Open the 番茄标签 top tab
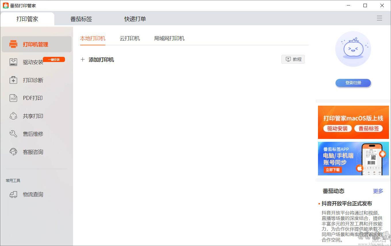The width and height of the screenshot is (391, 246). click(81, 19)
